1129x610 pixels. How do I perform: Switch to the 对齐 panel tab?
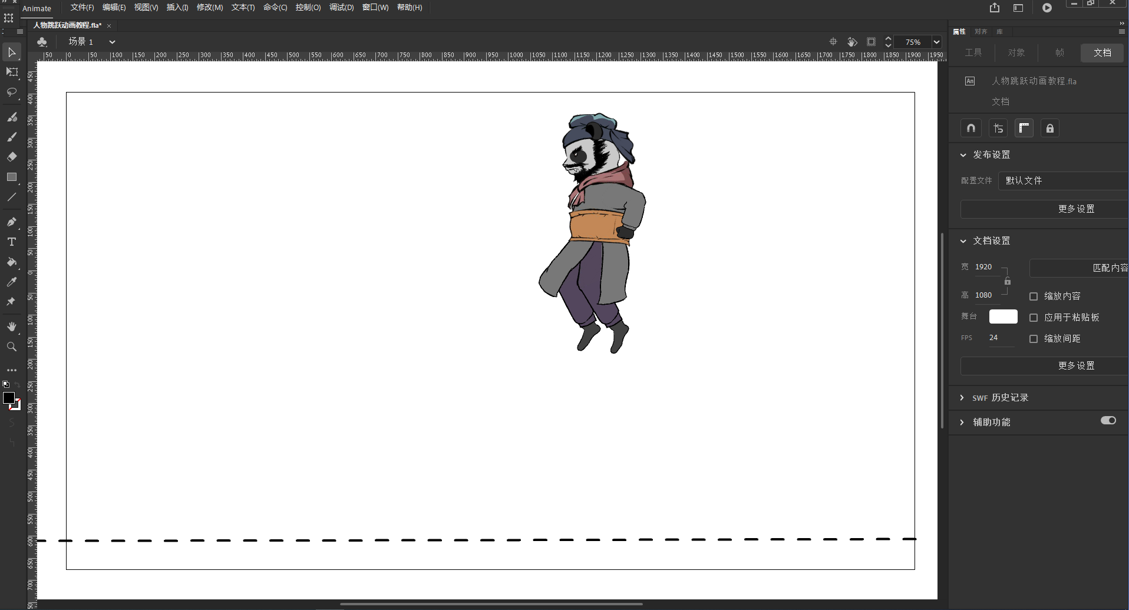981,32
